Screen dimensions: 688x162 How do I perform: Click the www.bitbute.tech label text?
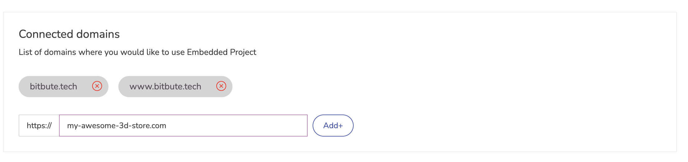165,87
